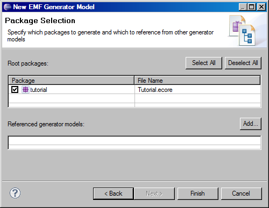Click the Package Selection heading
The width and height of the screenshot is (269, 208).
coord(40,20)
